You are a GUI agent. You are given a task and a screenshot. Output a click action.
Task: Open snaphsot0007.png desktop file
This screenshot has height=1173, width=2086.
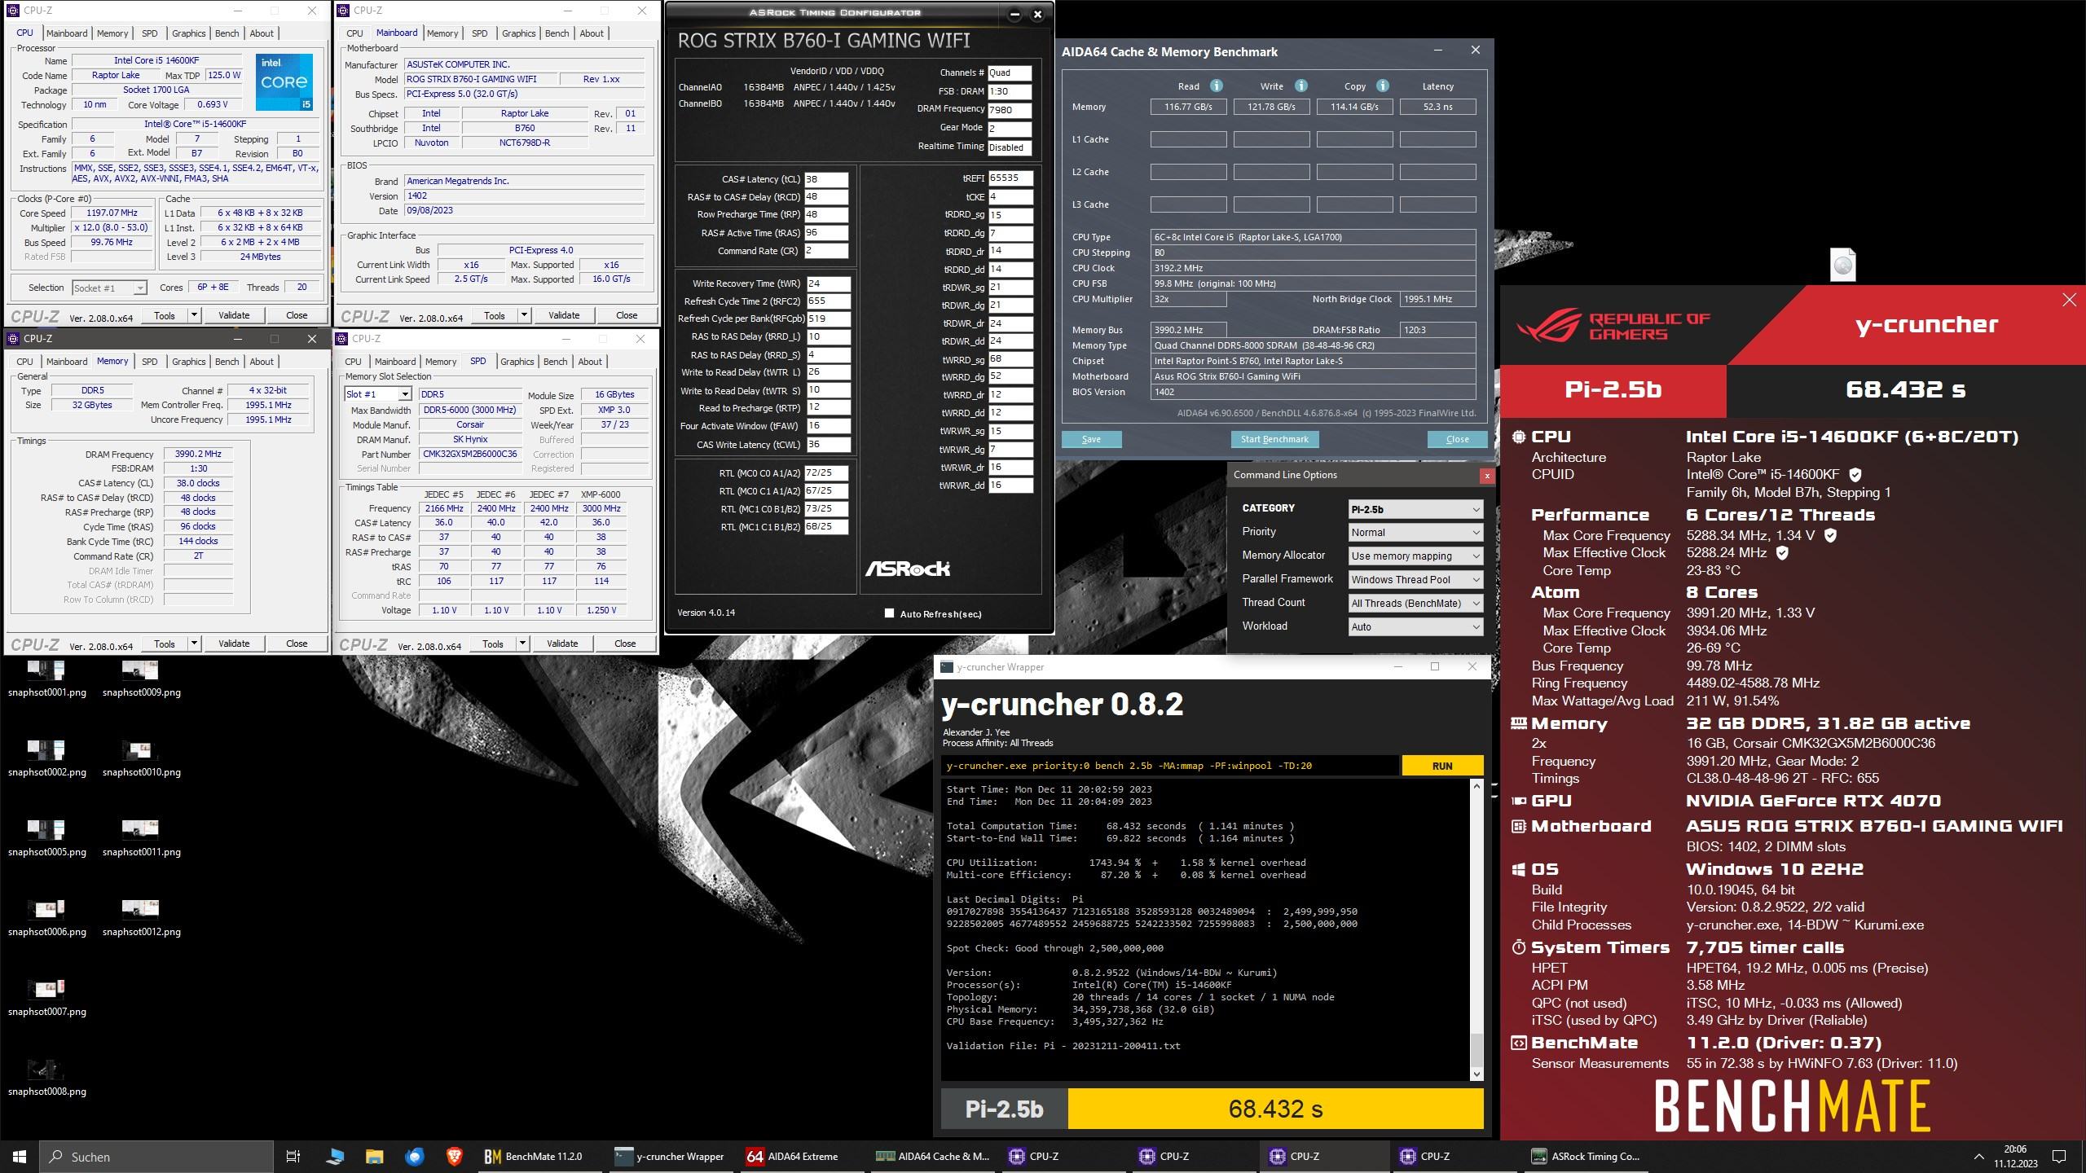46,998
